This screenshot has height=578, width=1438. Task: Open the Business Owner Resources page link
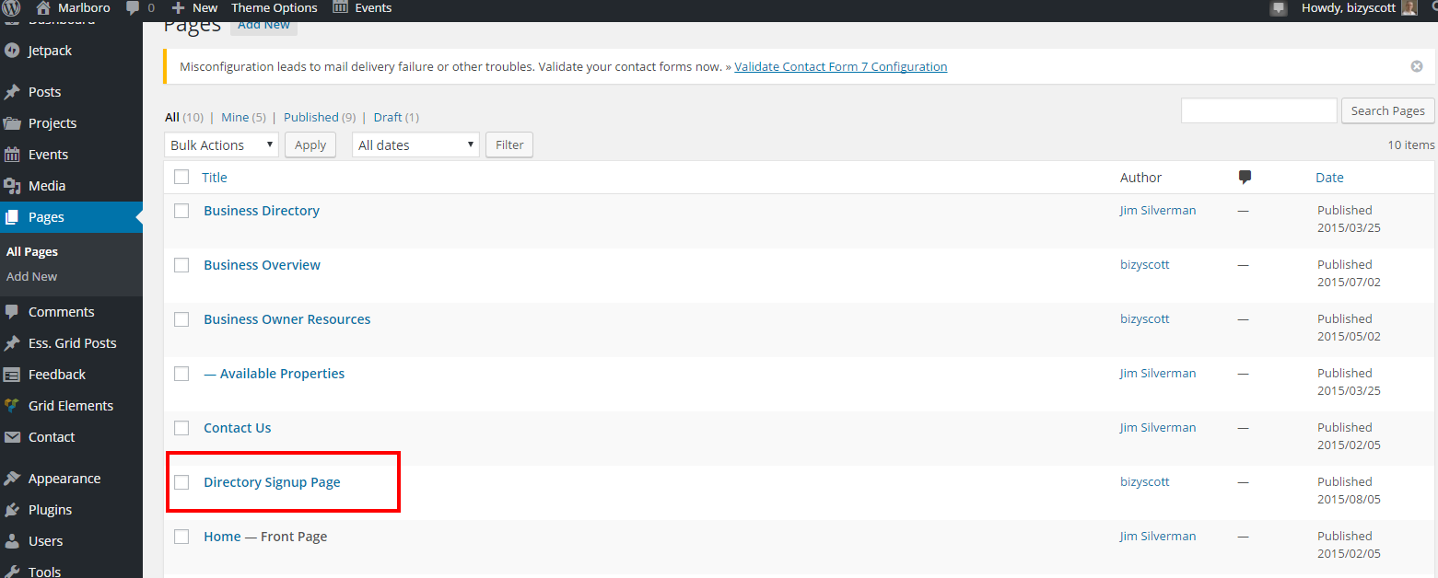coord(286,319)
